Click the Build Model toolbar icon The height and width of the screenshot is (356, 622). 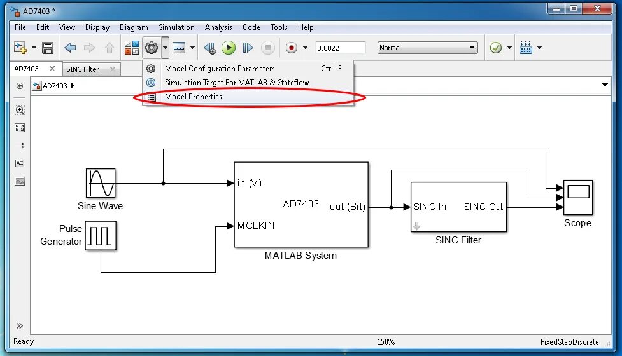click(526, 48)
